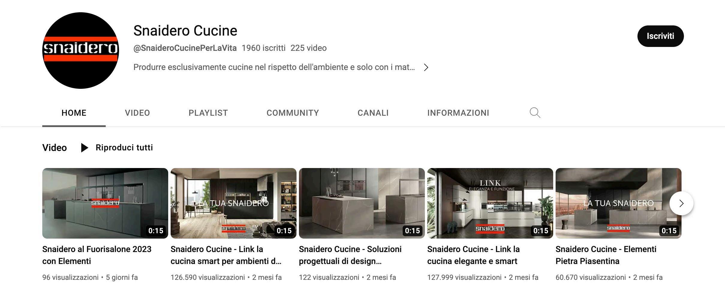The image size is (725, 296).
Task: Play the thumbnail above the 122 visualizzazioni video
Action: coord(362,203)
